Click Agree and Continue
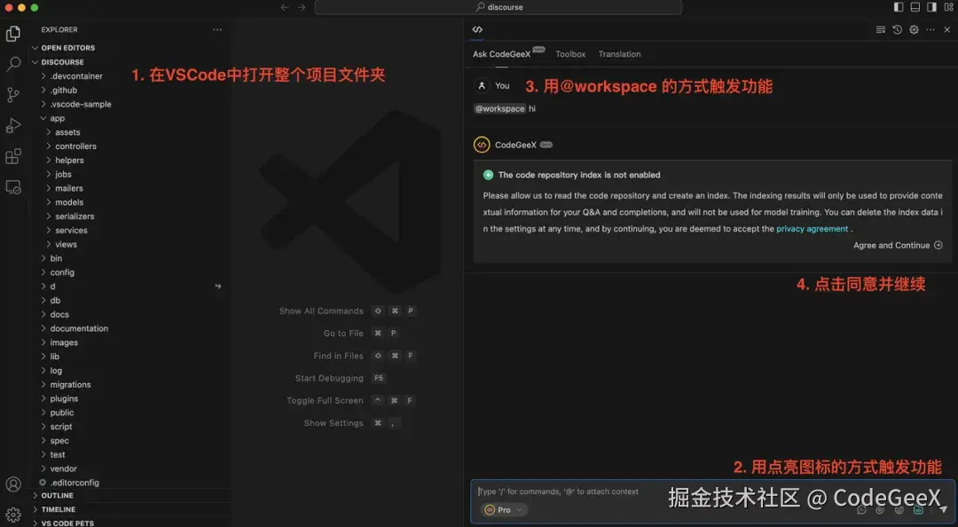 [891, 245]
